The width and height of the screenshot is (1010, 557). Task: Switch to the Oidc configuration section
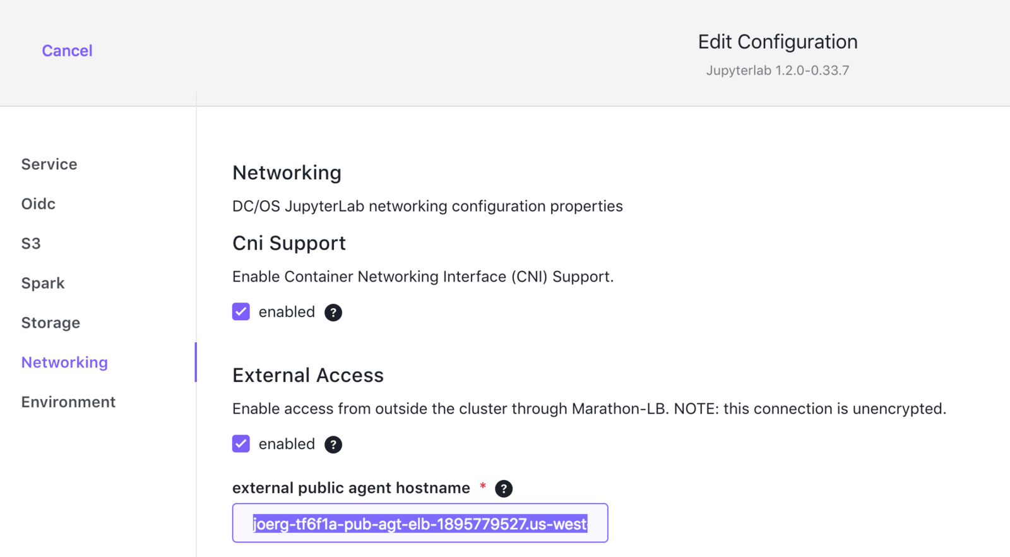pyautogui.click(x=39, y=204)
